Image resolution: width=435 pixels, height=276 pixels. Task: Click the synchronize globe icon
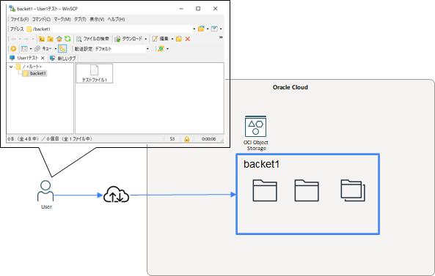[161, 49]
